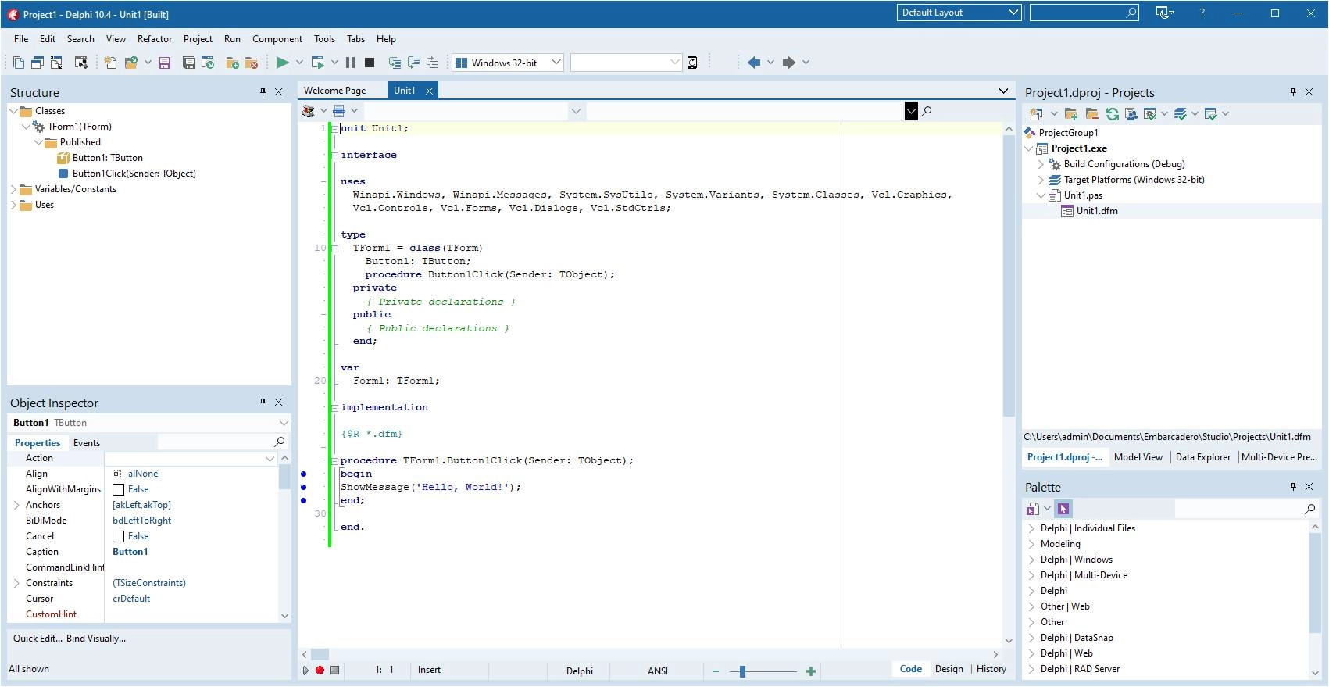
Task: Click the blue Back navigation arrow
Action: [x=754, y=63]
